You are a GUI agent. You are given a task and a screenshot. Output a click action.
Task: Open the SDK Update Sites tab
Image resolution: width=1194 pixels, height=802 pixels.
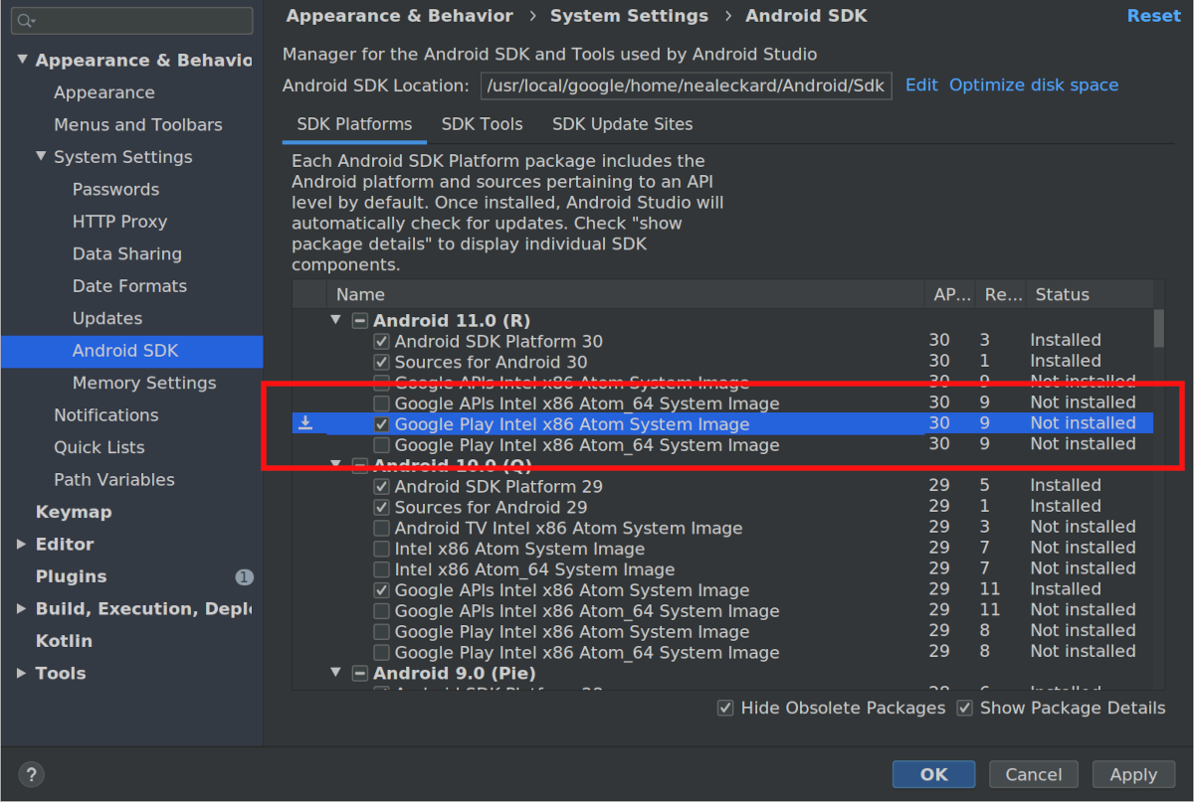(x=622, y=124)
